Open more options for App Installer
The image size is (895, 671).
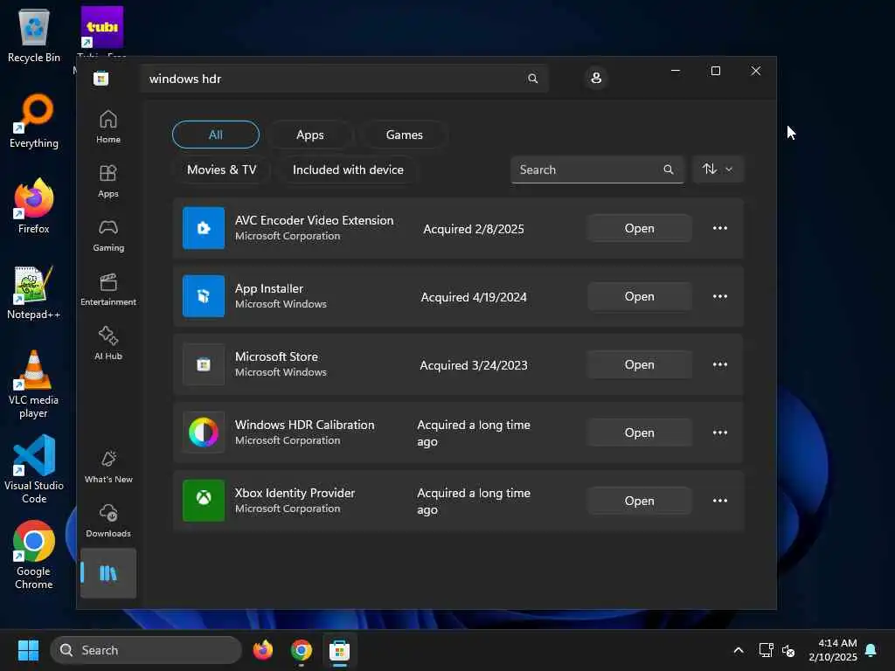click(720, 296)
